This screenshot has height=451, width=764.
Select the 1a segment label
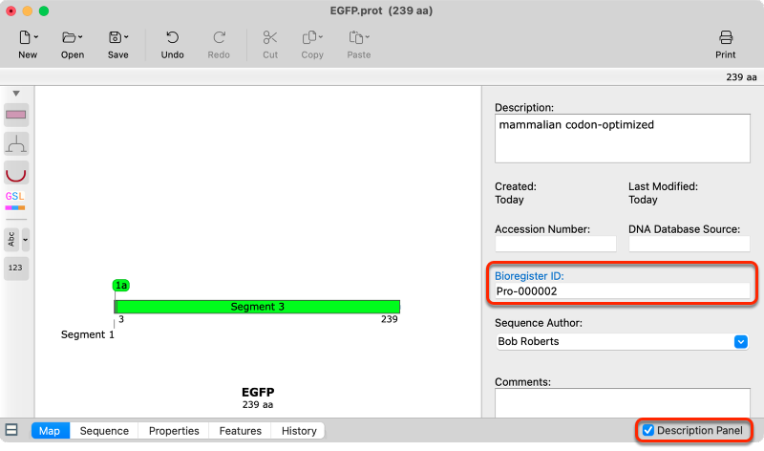(121, 286)
